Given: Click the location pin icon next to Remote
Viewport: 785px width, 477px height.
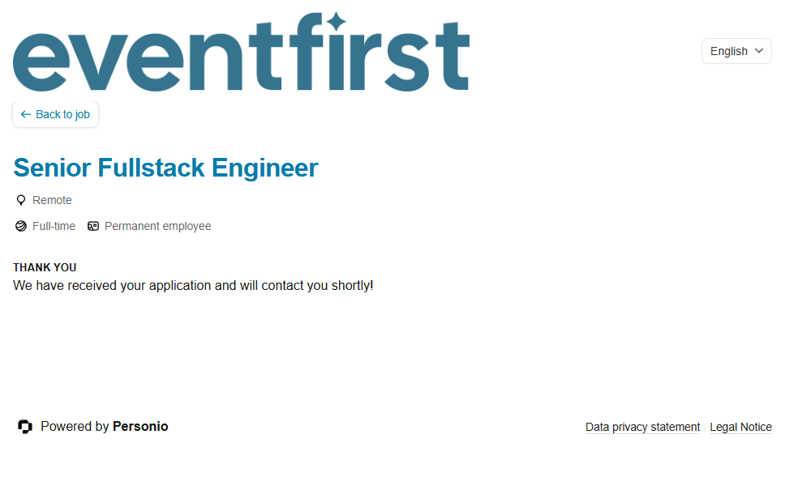Looking at the screenshot, I should tap(21, 200).
